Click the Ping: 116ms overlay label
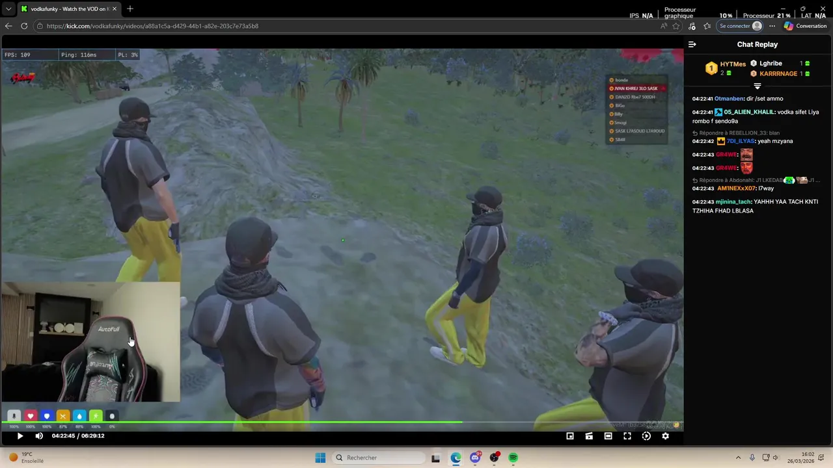833x468 pixels. 79,55
